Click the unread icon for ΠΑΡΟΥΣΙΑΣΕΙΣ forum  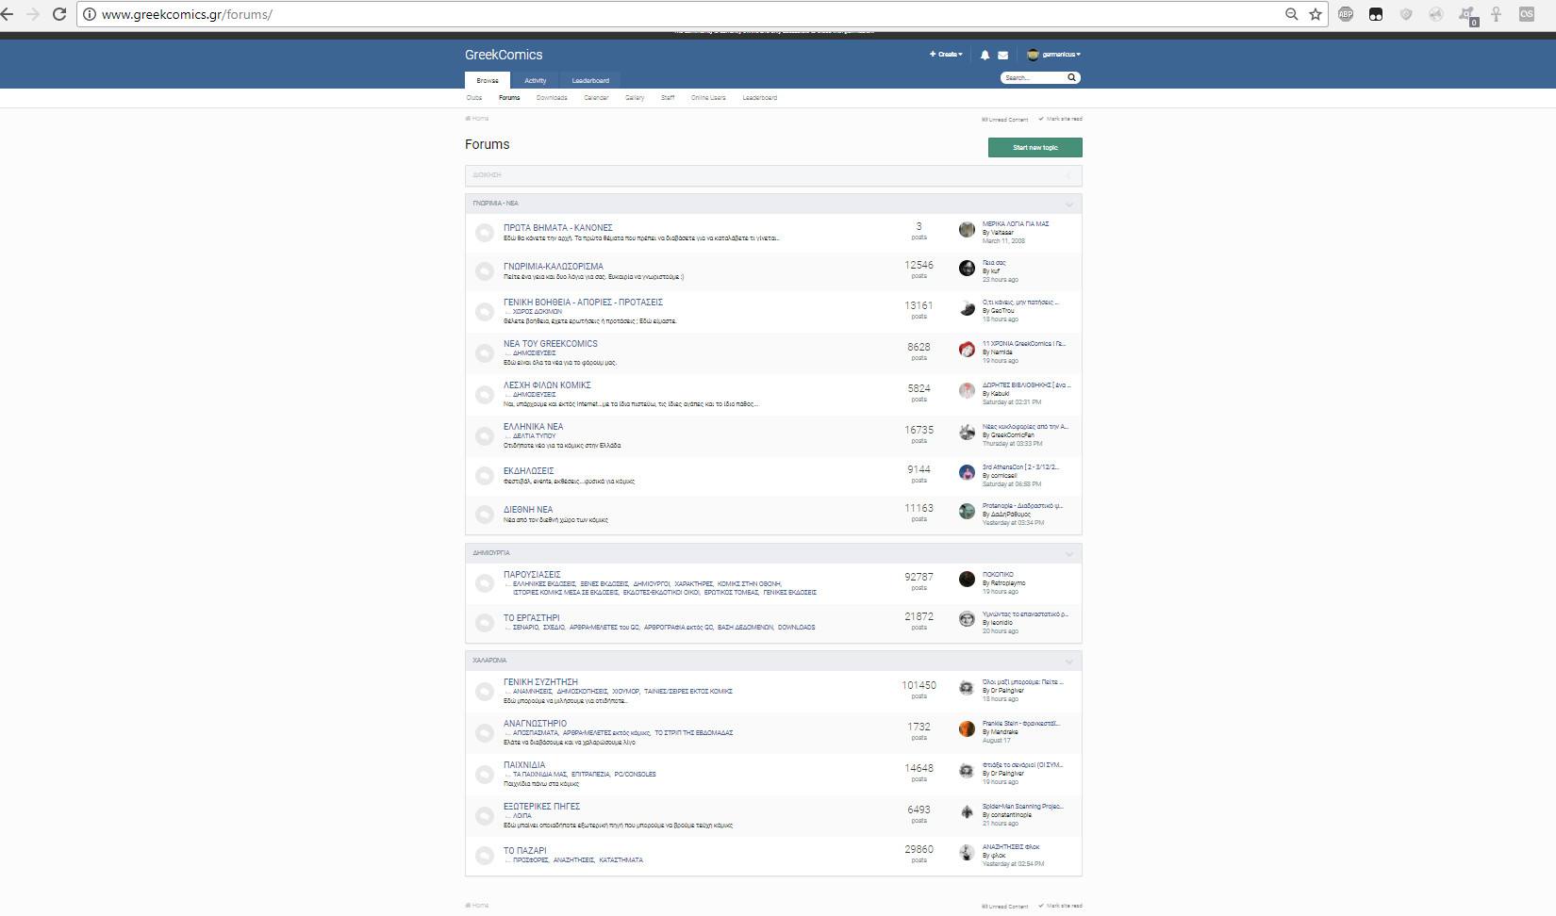[x=485, y=583]
